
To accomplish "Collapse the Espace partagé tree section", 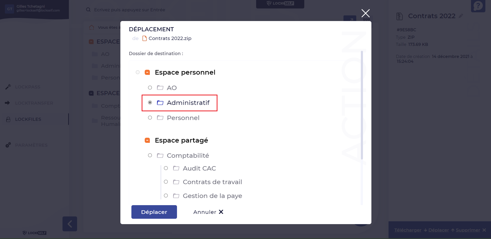I will pyautogui.click(x=147, y=140).
